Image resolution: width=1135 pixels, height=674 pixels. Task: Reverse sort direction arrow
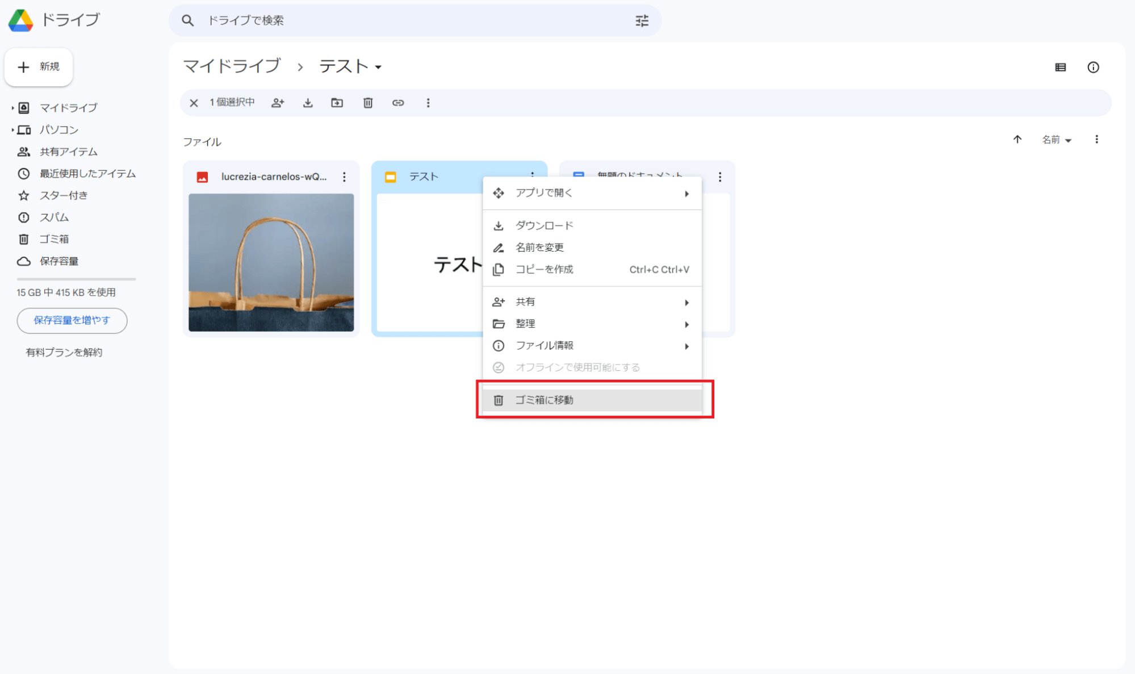(x=1017, y=140)
